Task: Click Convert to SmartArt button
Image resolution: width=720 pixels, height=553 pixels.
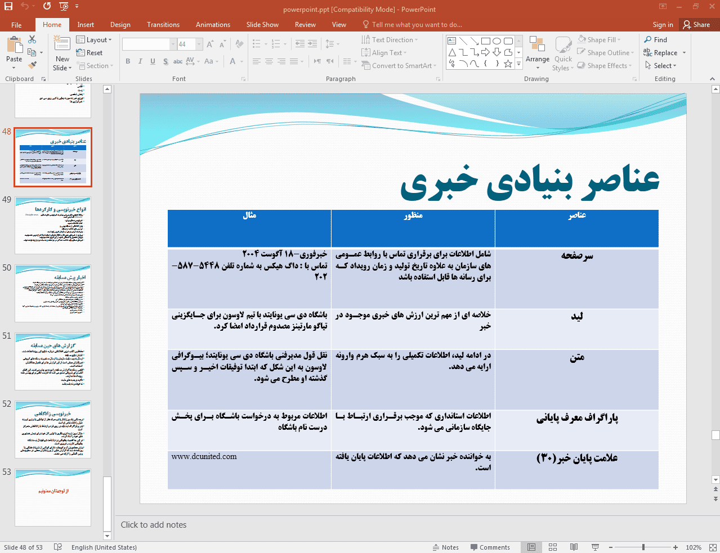Action: (399, 66)
